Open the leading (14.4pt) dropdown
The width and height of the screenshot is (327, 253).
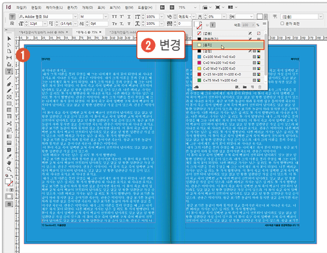click(x=76, y=23)
